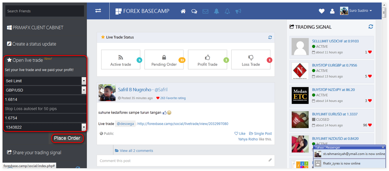
Task: Open Suro Sudiro user menu dropdown
Action: point(360,11)
